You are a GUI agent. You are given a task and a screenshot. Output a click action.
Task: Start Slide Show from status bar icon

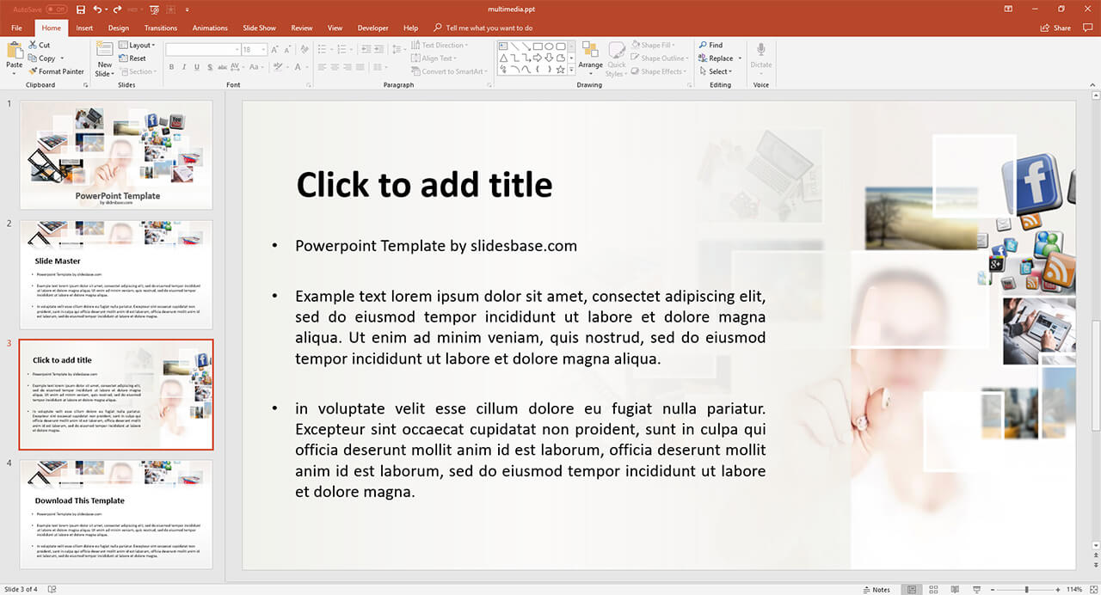tap(976, 589)
